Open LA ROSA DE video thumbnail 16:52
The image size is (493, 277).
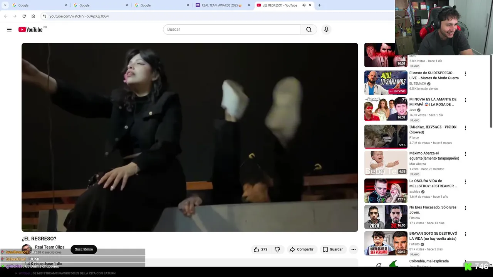click(386, 109)
